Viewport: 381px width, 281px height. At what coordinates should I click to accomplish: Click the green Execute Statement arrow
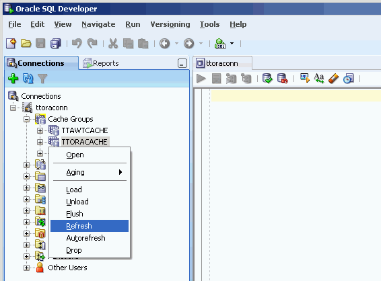[201, 79]
